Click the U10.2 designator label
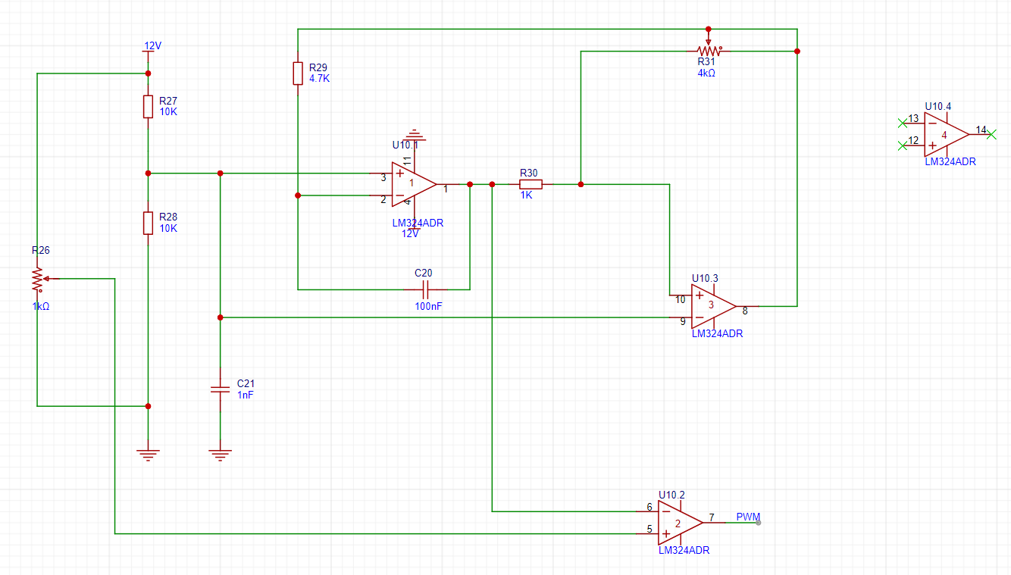Image resolution: width=1011 pixels, height=575 pixels. 671,495
